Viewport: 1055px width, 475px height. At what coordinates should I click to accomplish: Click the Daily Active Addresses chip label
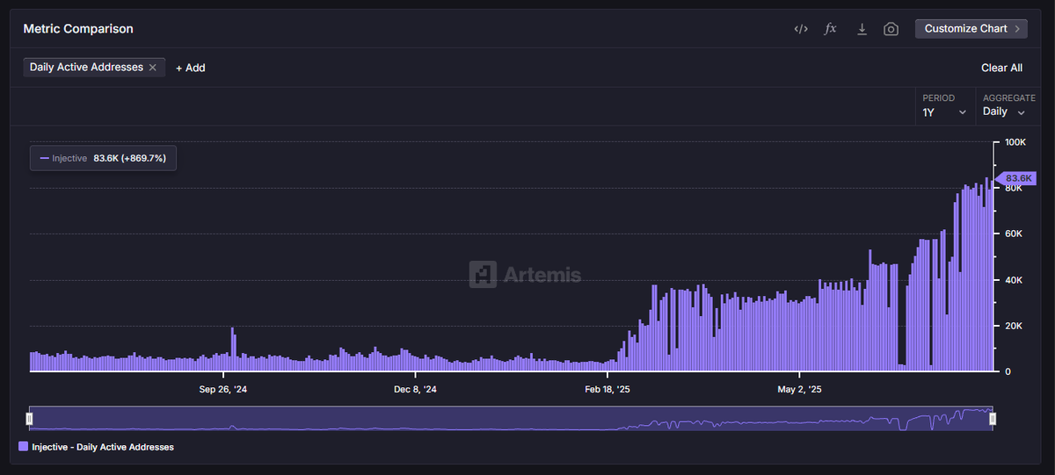coord(86,68)
